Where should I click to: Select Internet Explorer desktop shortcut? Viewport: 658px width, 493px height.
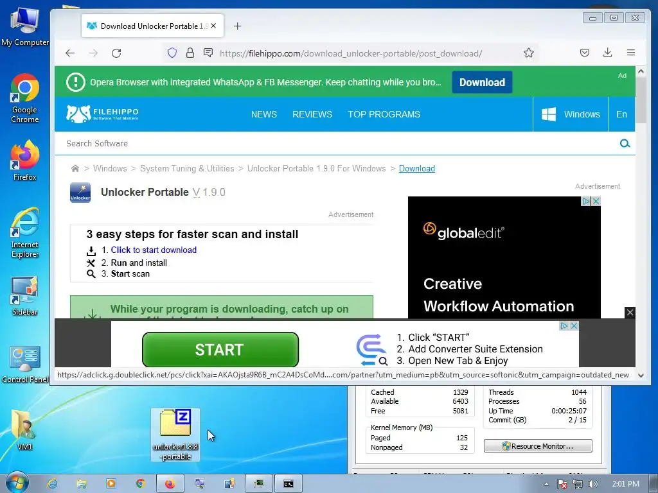click(25, 233)
